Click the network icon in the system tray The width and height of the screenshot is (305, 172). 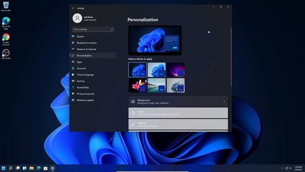286,168
